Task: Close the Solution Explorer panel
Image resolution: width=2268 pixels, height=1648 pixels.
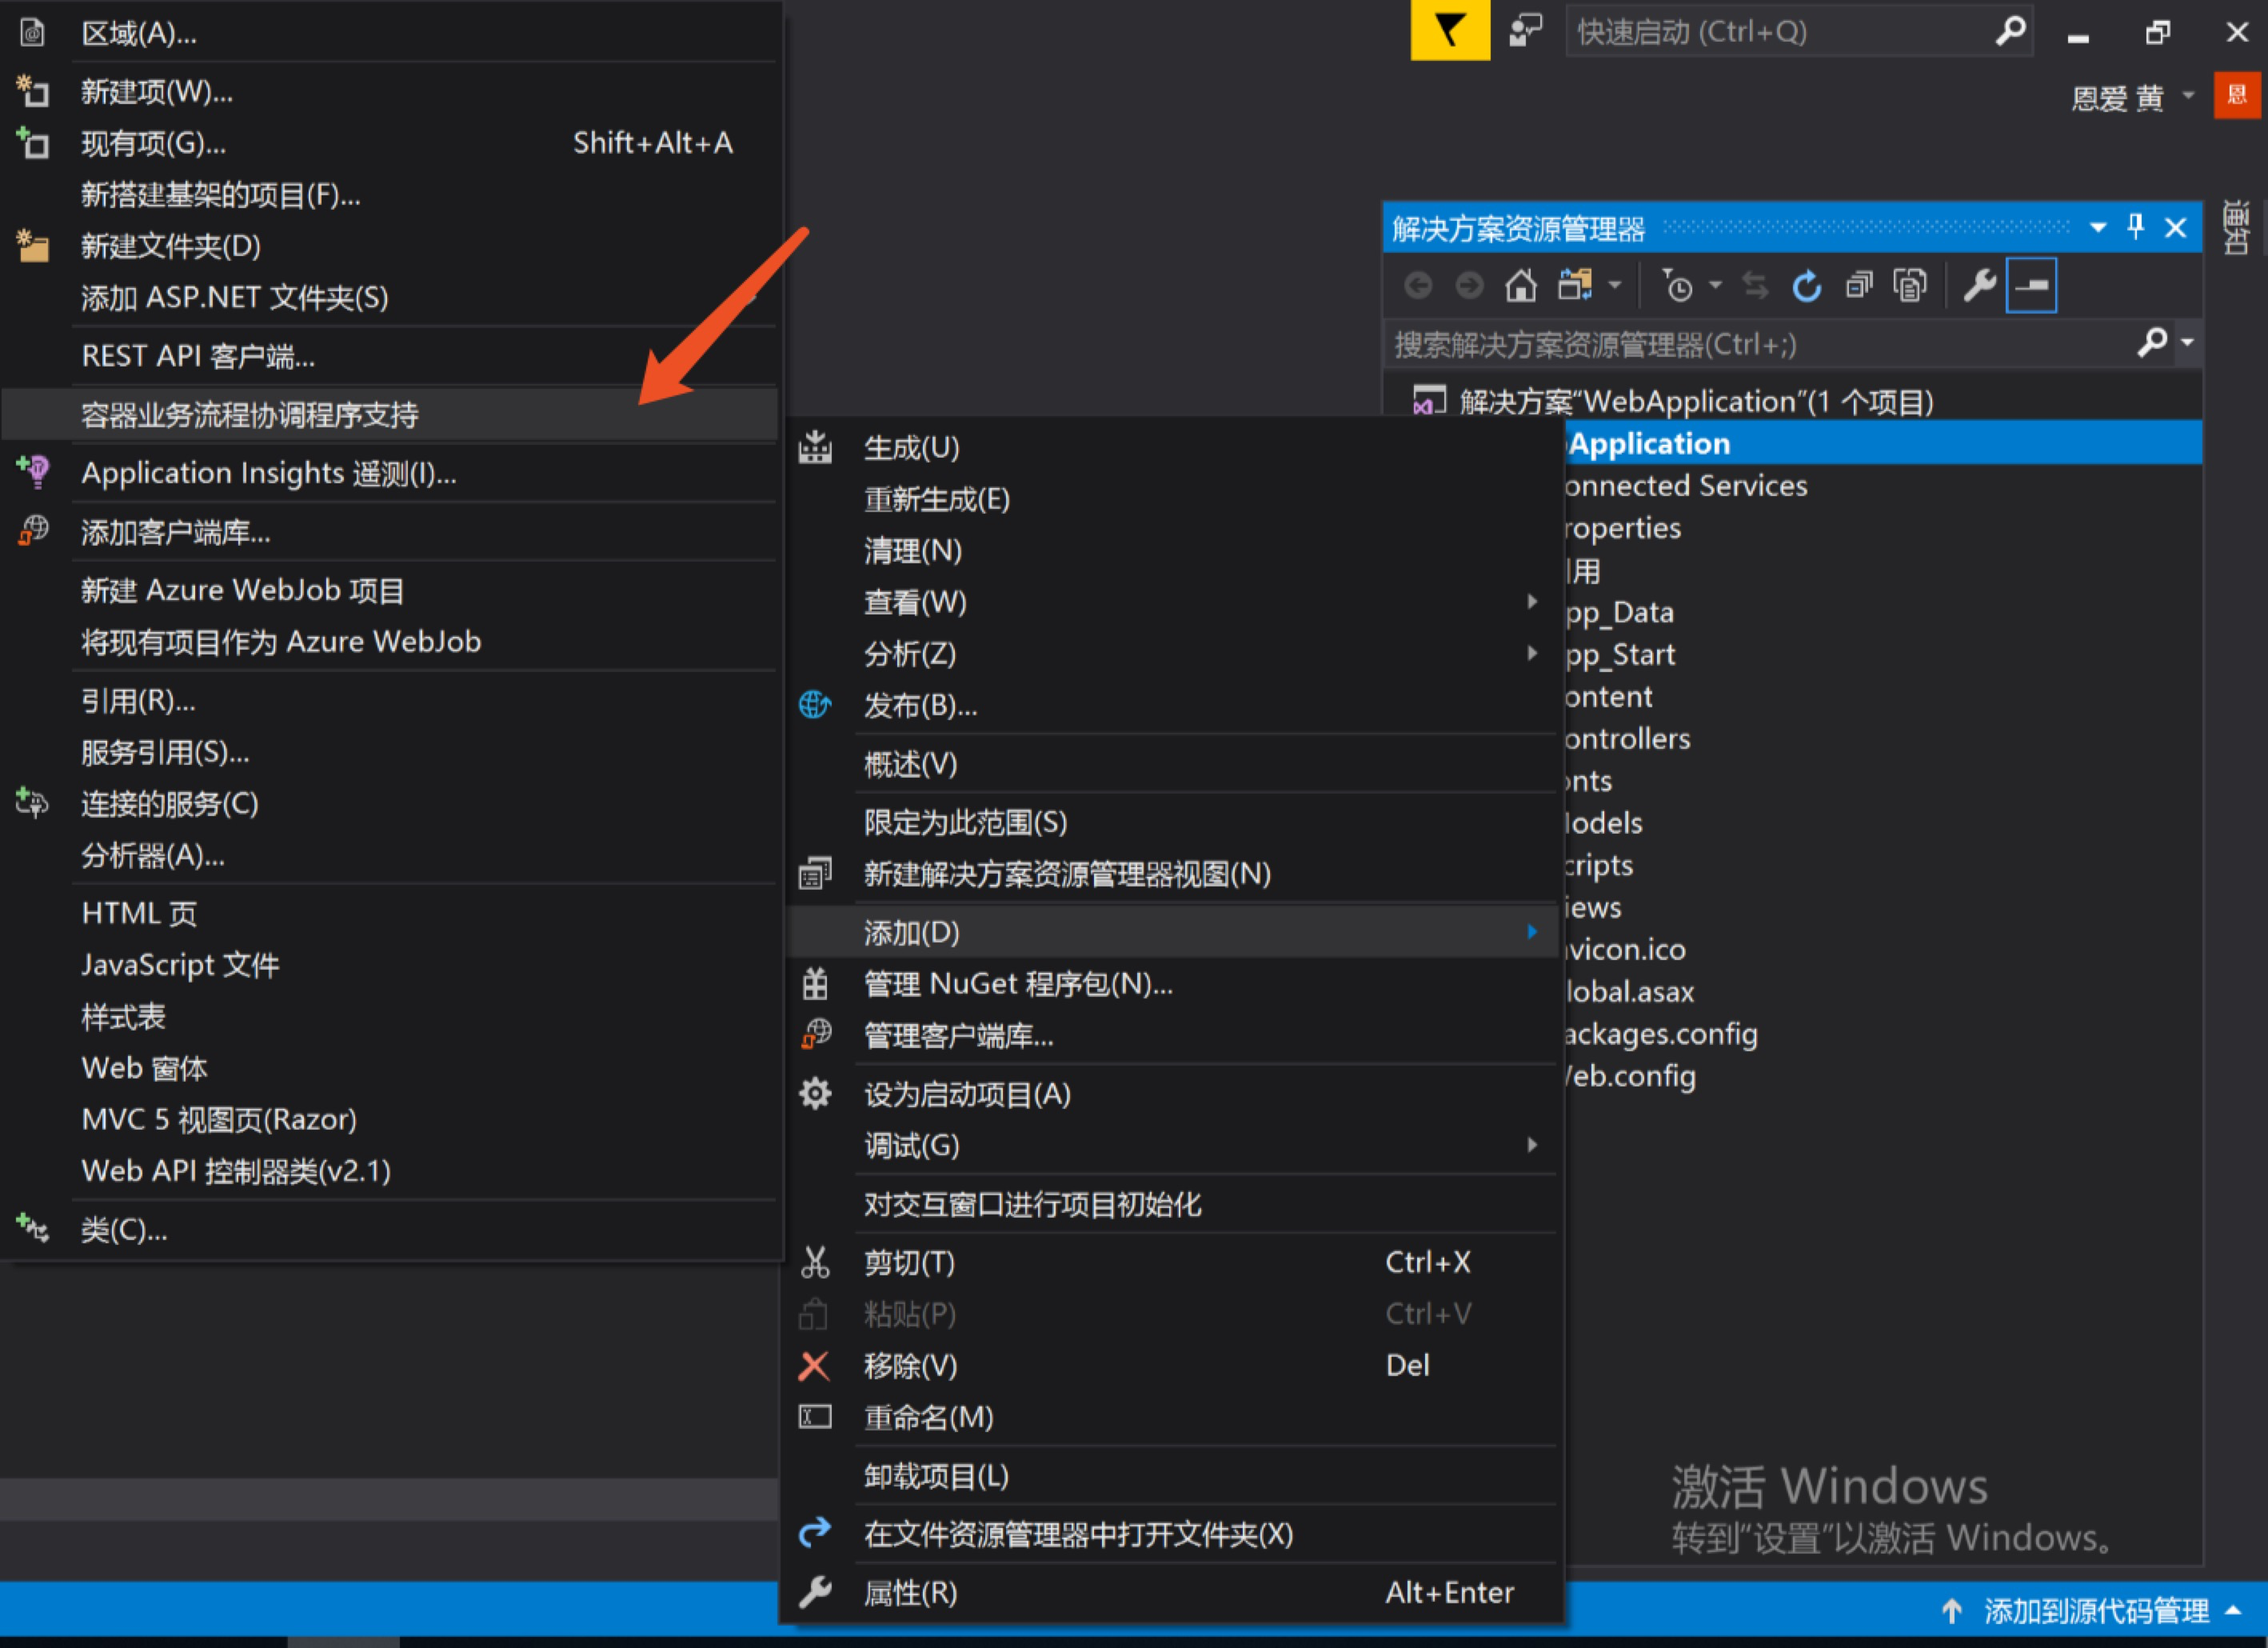Action: [2175, 228]
